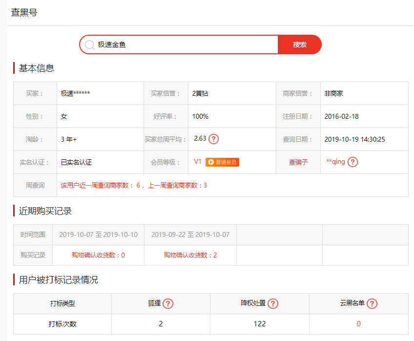Click the 查黑号 page title
414x341 pixels.
tap(24, 13)
